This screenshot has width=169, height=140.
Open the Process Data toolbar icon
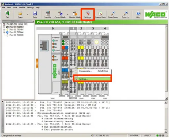tap(100, 15)
